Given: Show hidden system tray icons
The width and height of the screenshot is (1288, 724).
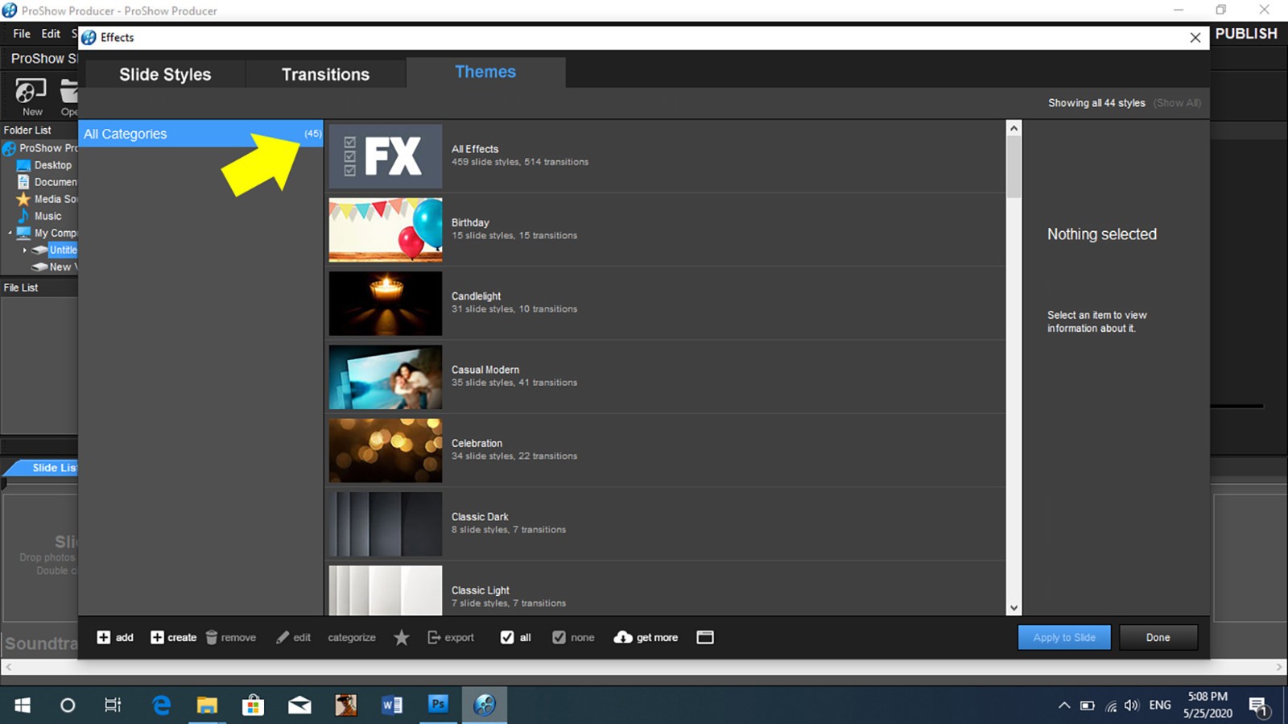Looking at the screenshot, I should [1064, 705].
